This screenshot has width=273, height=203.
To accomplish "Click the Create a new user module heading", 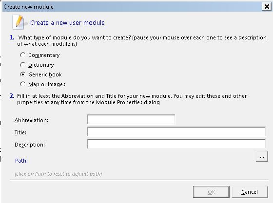I will 67,22.
